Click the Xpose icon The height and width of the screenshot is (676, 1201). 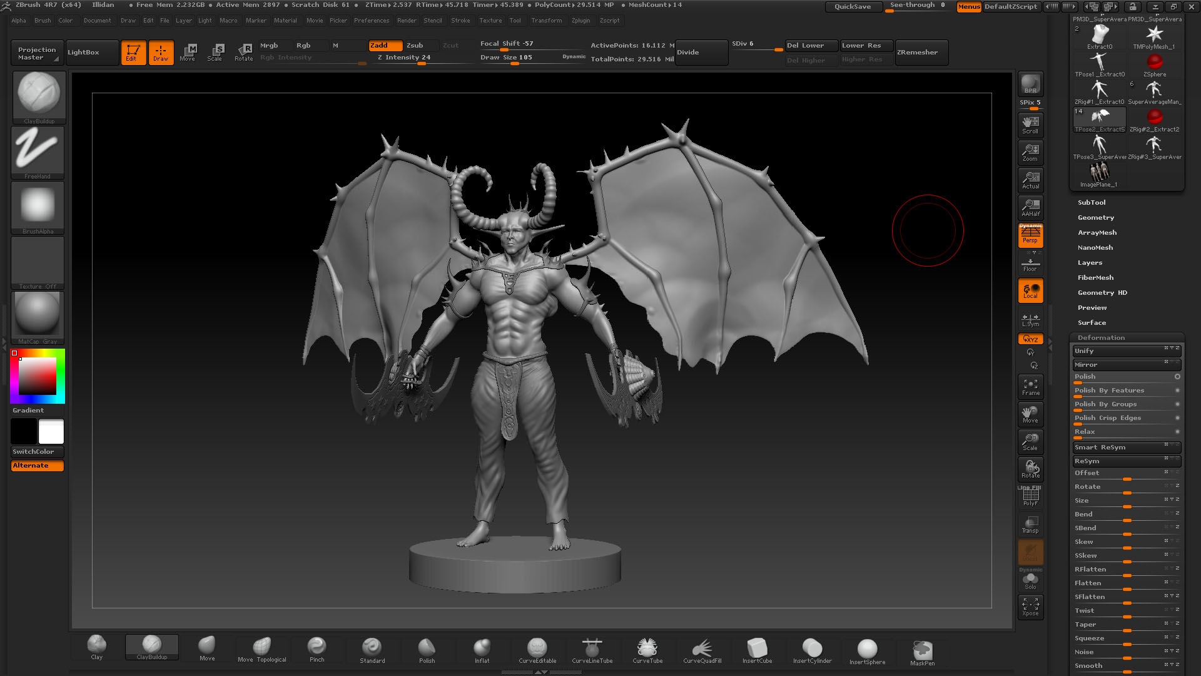(x=1030, y=607)
